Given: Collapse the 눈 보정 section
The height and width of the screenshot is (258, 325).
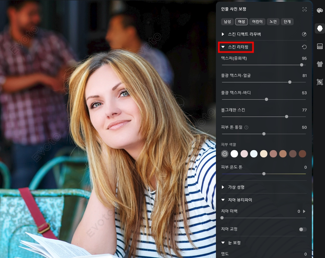Looking at the screenshot, I should [223, 242].
